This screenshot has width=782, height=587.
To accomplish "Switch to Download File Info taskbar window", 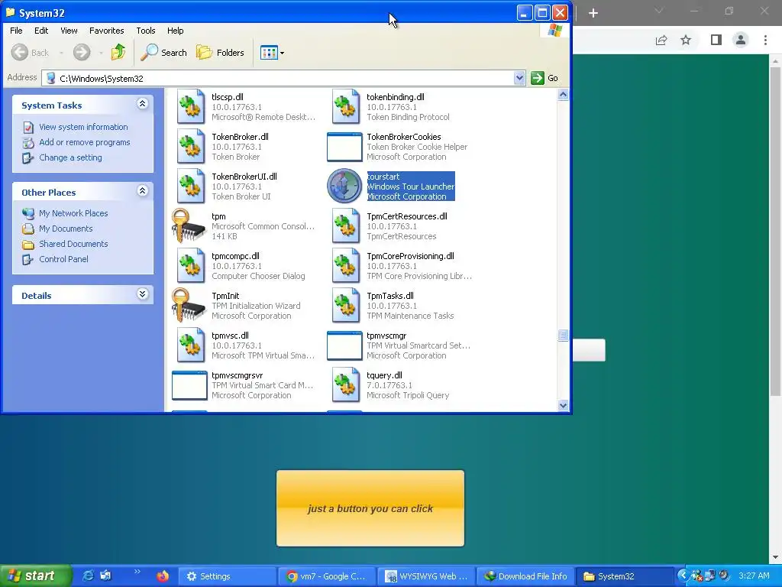I will click(525, 576).
